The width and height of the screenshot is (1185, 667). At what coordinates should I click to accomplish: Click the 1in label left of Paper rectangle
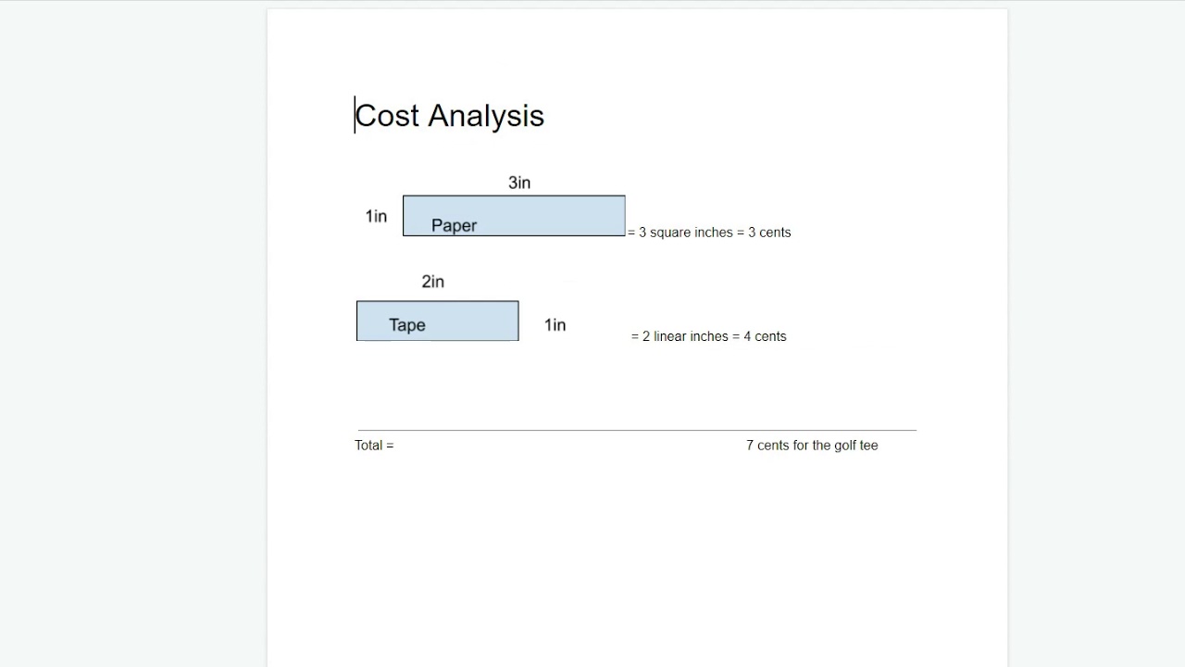coord(376,216)
